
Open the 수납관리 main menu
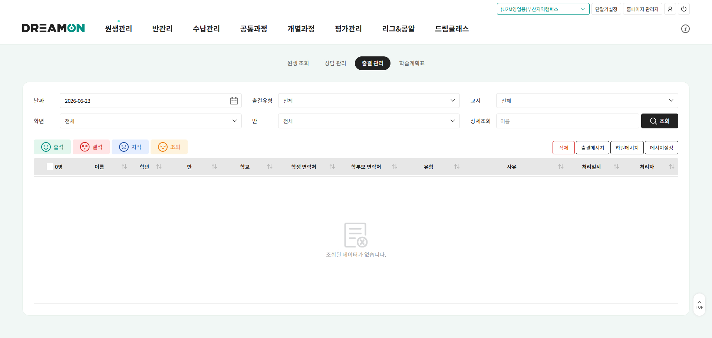(206, 29)
